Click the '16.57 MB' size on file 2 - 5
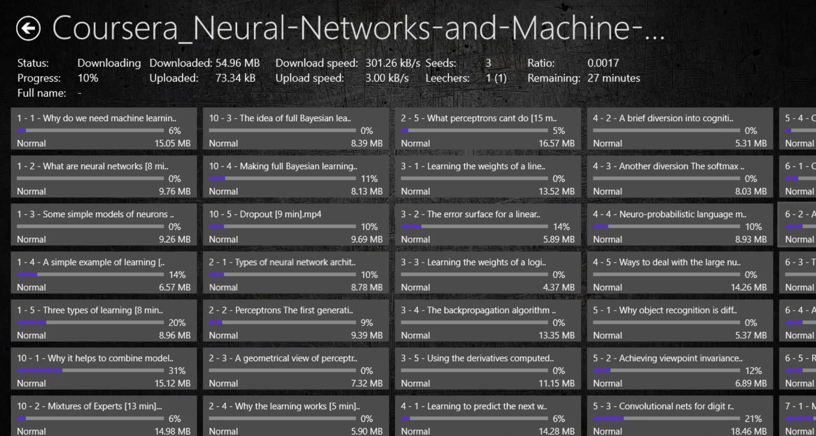The image size is (816, 436). 556,143
